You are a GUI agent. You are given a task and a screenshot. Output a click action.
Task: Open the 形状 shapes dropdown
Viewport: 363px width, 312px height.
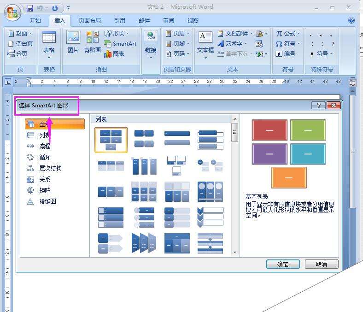[x=117, y=34]
